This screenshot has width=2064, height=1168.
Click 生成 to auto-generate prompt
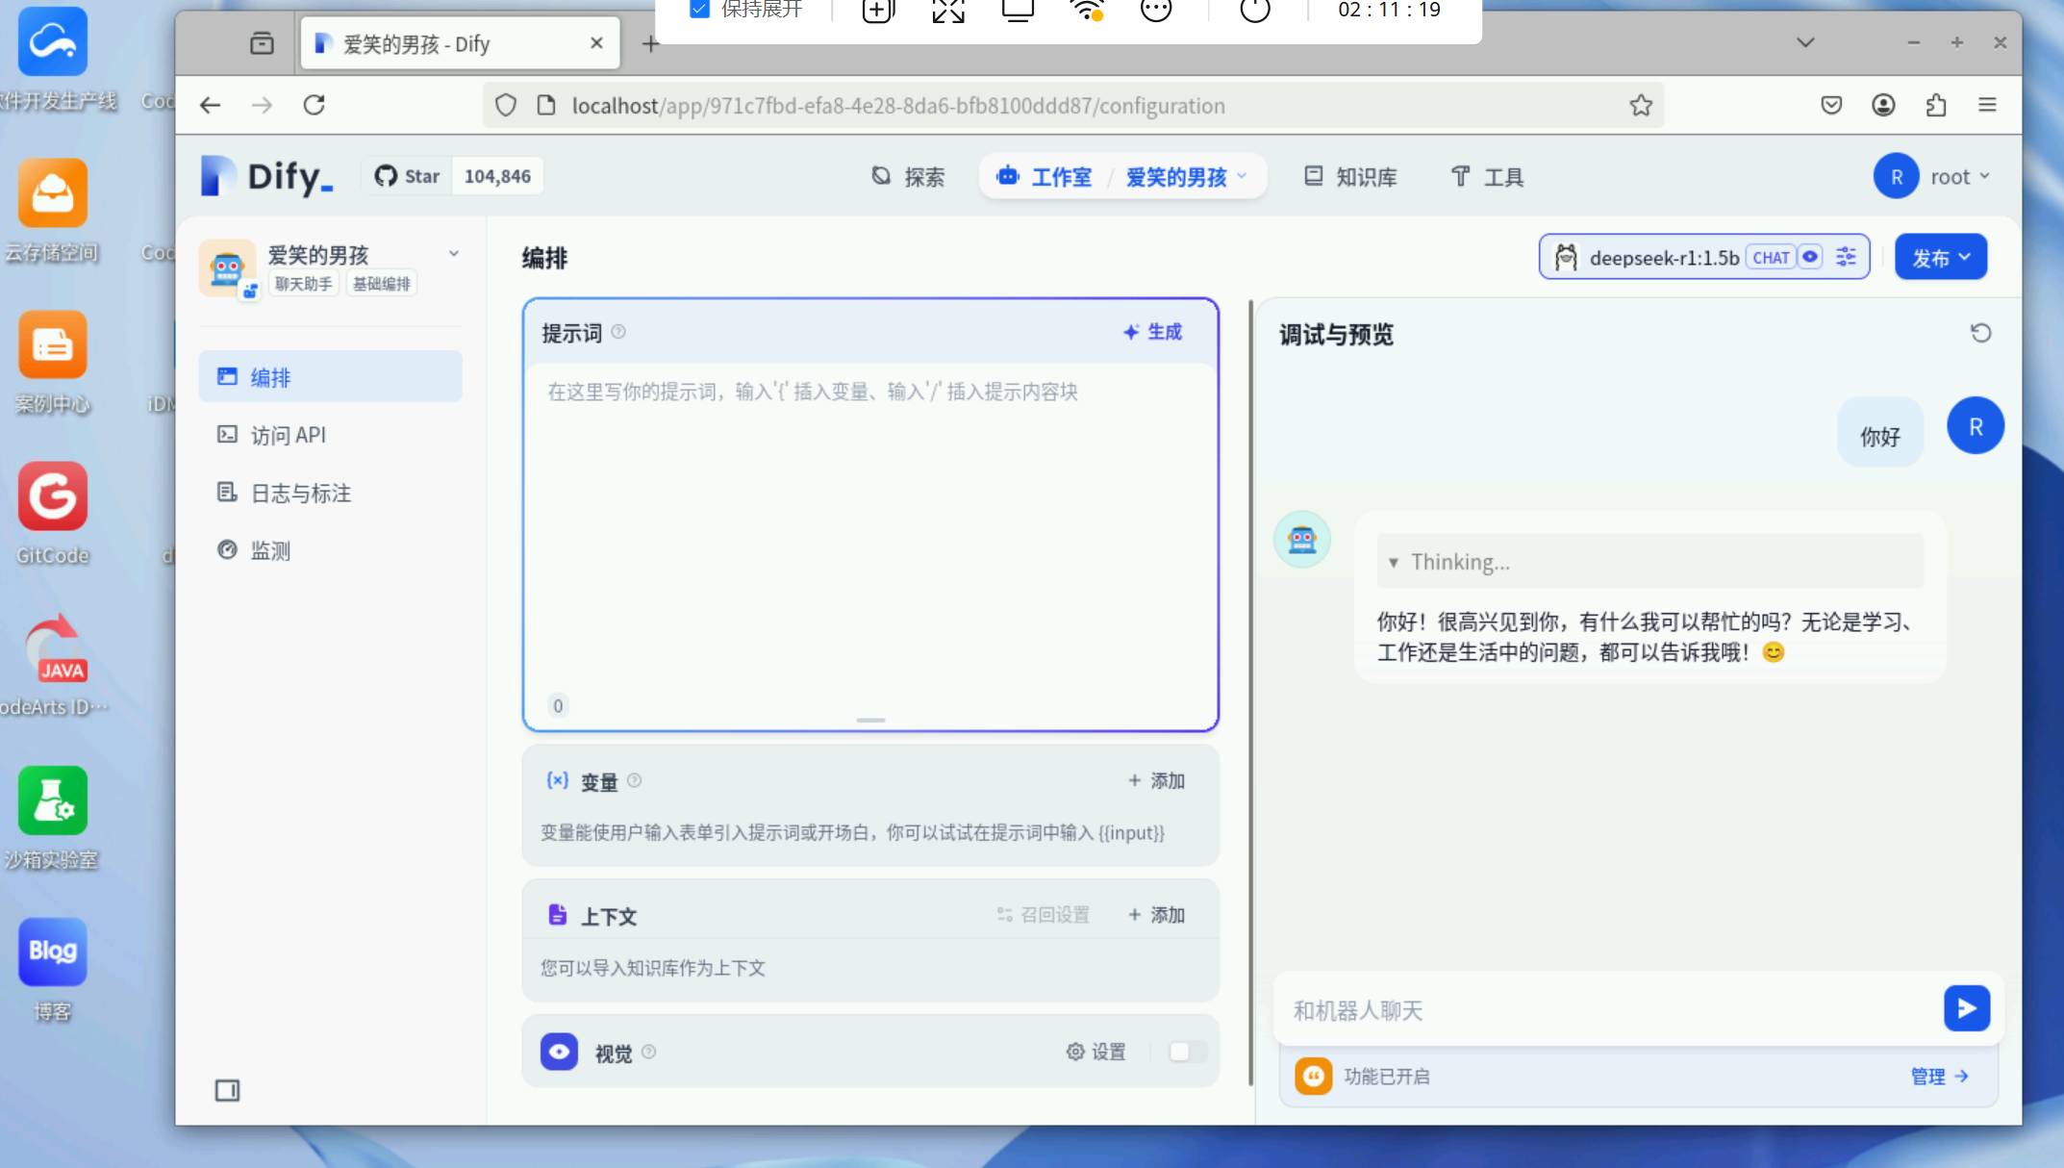pyautogui.click(x=1152, y=332)
